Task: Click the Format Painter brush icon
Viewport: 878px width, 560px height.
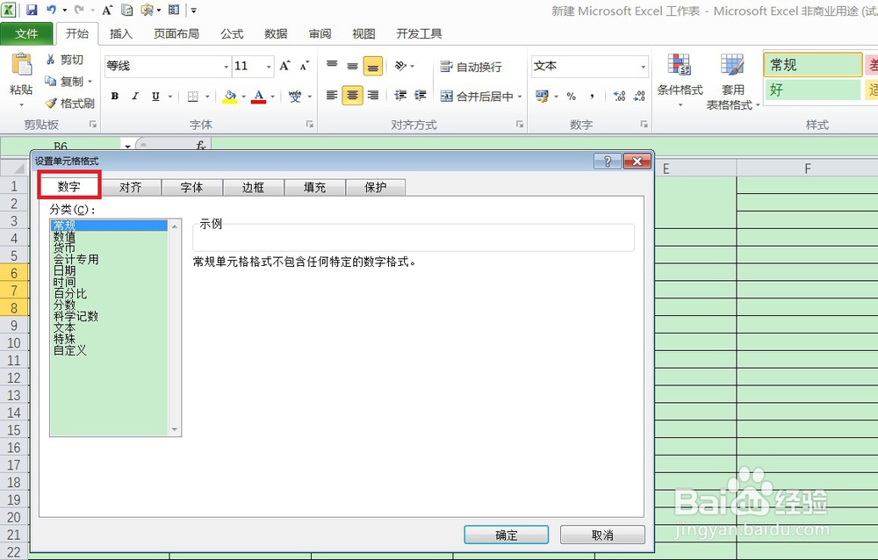Action: pos(51,103)
